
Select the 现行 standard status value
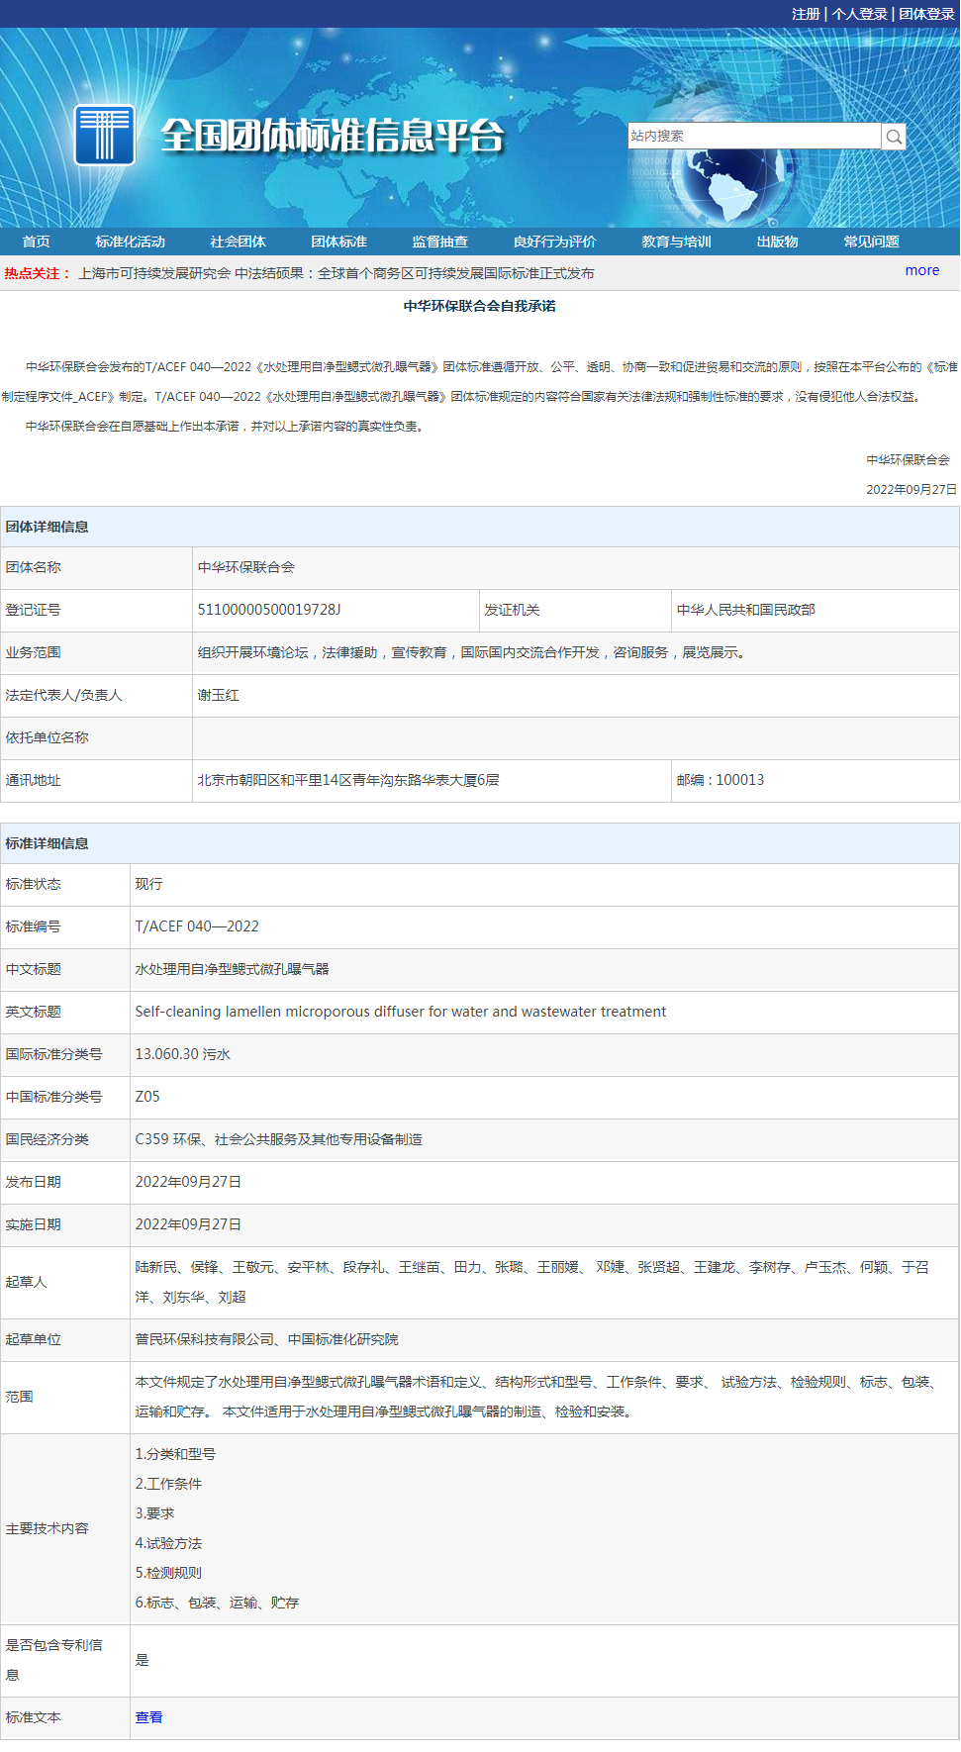148,884
